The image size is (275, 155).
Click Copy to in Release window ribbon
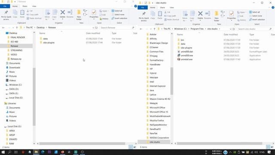(55, 15)
